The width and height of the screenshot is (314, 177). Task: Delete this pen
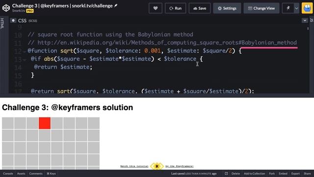pos(235,174)
